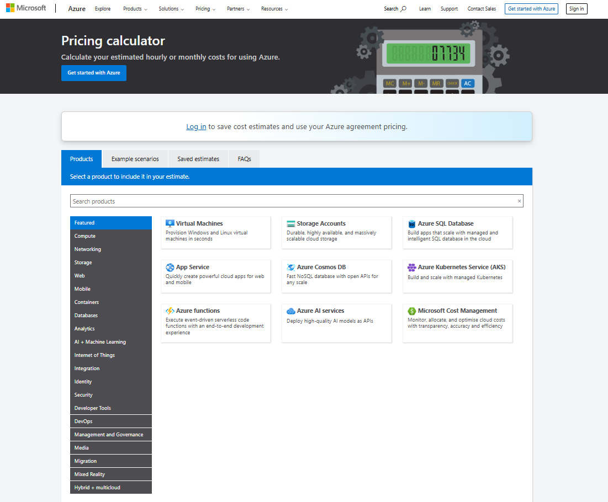
Task: Open the Partners dropdown menu
Action: pos(238,8)
